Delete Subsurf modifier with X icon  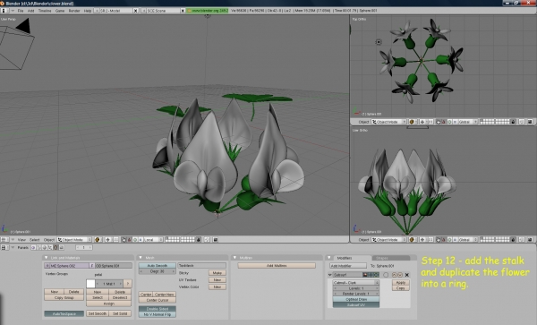coord(407,275)
